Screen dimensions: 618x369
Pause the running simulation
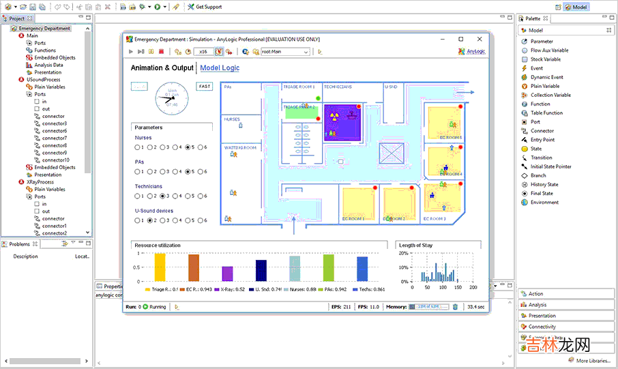pos(151,51)
